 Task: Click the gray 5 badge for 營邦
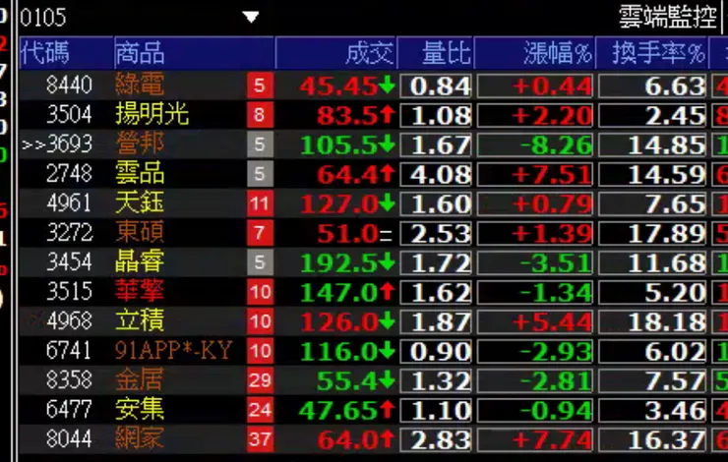click(260, 144)
